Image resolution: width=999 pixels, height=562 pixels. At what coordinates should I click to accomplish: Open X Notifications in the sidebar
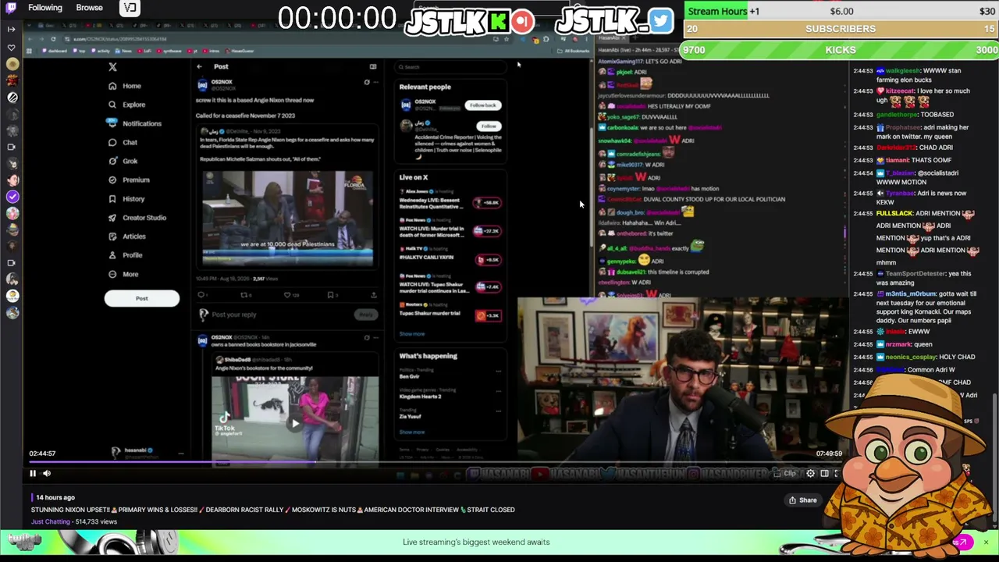(x=135, y=123)
